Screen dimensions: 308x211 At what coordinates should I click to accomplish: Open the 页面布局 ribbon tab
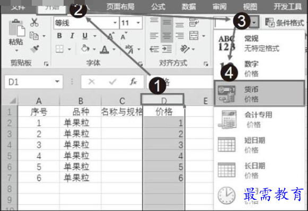point(120,6)
